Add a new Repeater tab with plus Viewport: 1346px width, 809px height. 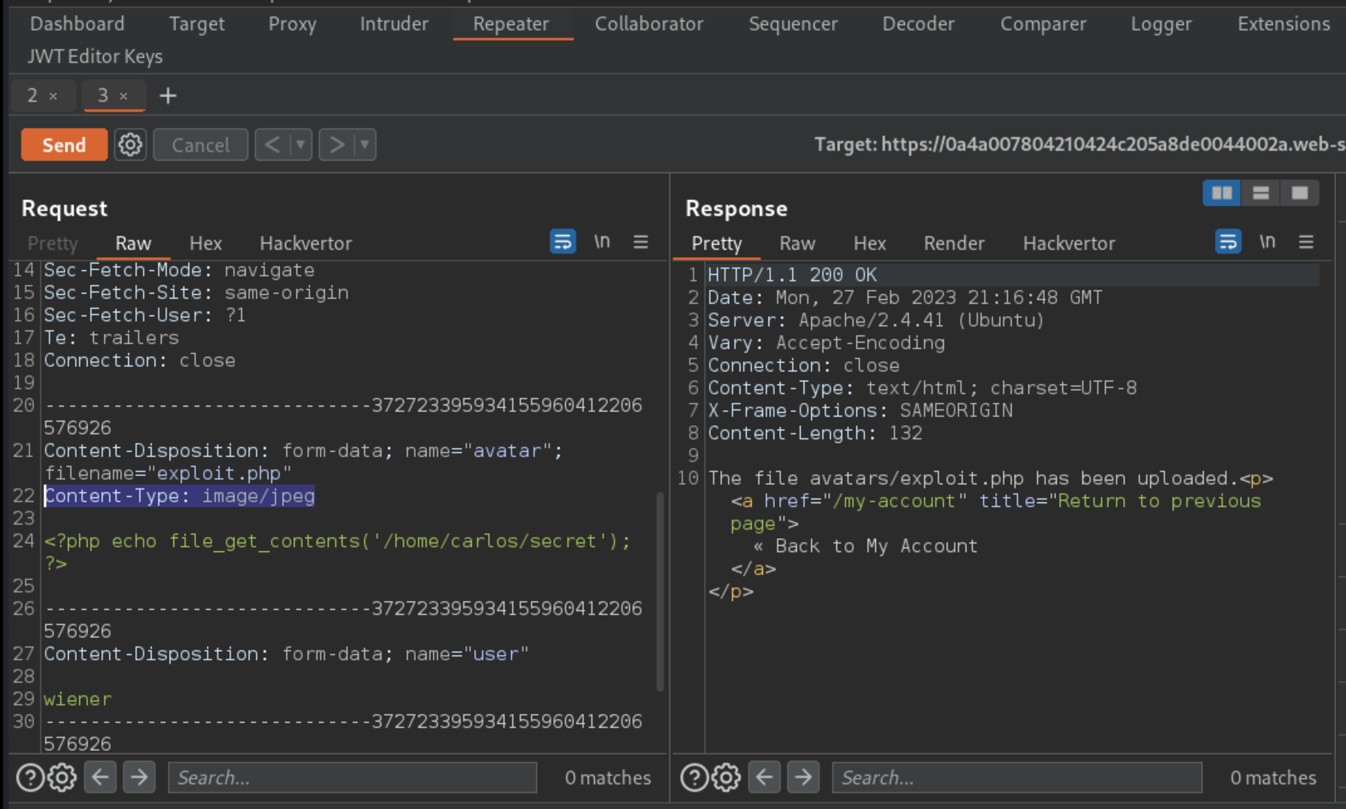pyautogui.click(x=168, y=96)
